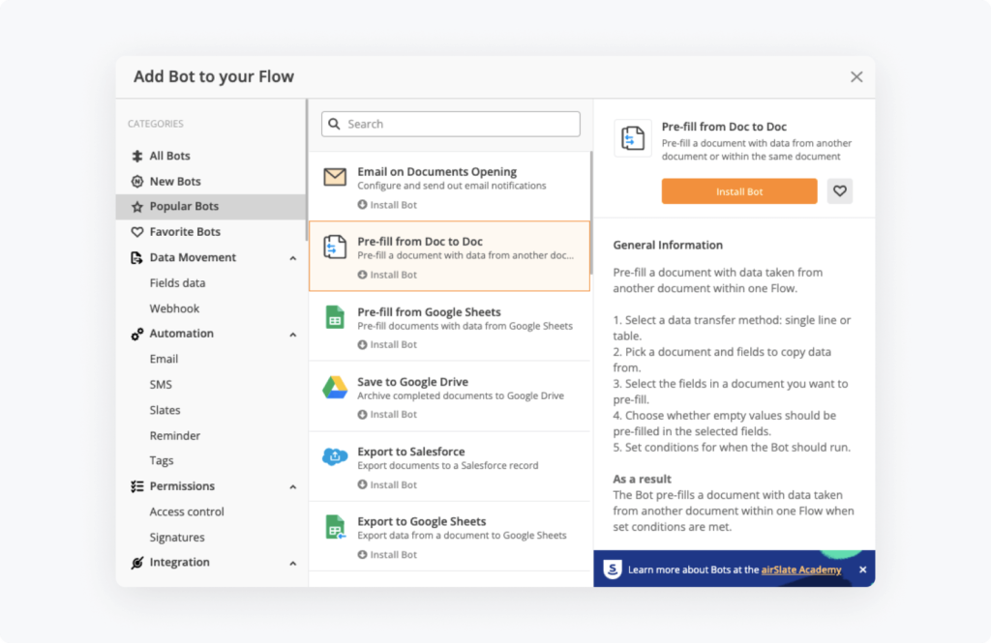Select the All Bots category
991x643 pixels.
(169, 156)
